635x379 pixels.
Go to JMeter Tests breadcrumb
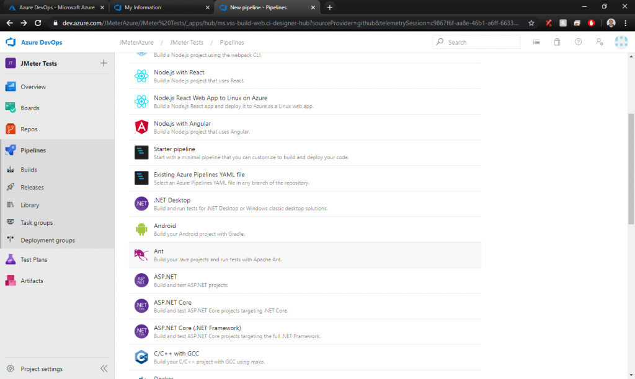point(187,43)
